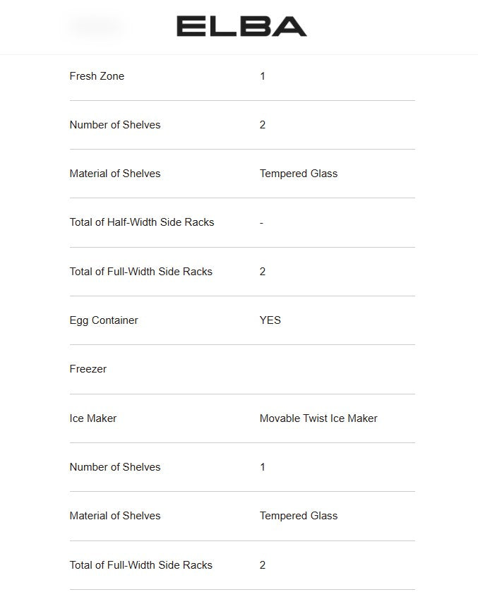Click freezer Number of Shelves value 1

click(x=263, y=467)
